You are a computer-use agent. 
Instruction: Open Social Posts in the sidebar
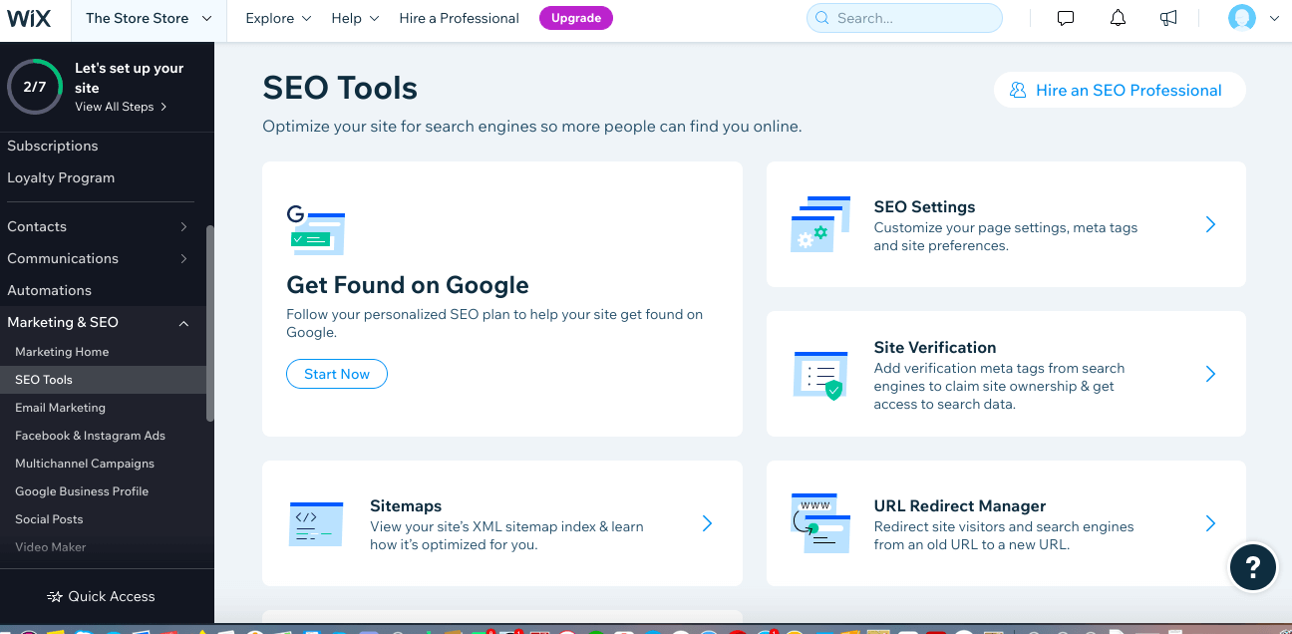click(x=49, y=519)
